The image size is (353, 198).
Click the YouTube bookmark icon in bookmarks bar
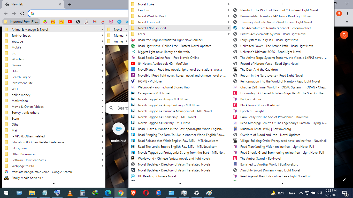point(70,22)
